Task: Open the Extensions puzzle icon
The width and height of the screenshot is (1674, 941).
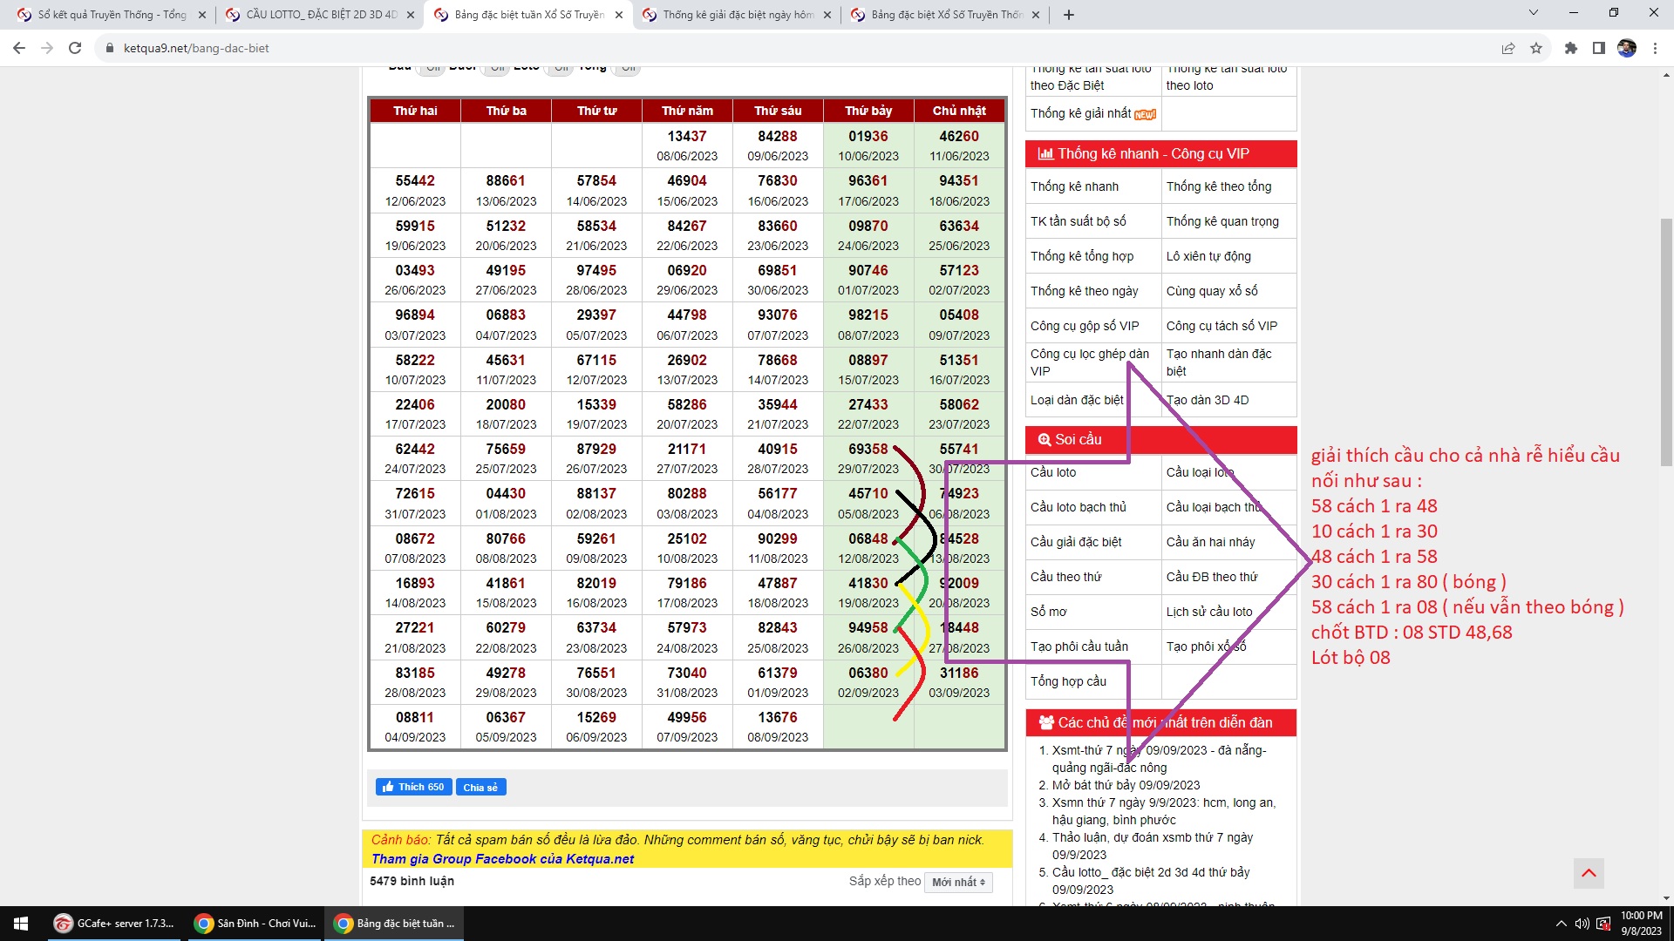Action: pos(1571,48)
